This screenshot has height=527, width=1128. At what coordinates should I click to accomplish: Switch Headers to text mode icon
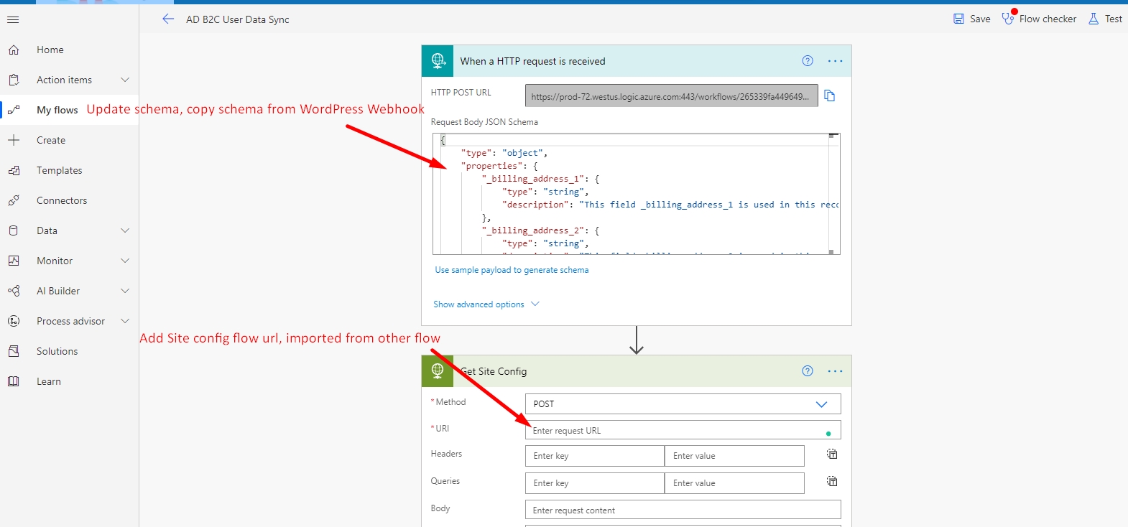point(832,454)
